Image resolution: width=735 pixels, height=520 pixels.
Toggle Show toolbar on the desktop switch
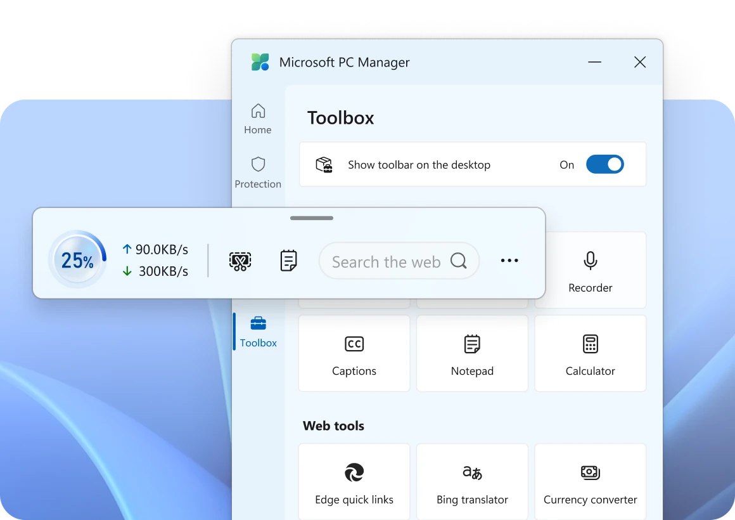click(604, 165)
